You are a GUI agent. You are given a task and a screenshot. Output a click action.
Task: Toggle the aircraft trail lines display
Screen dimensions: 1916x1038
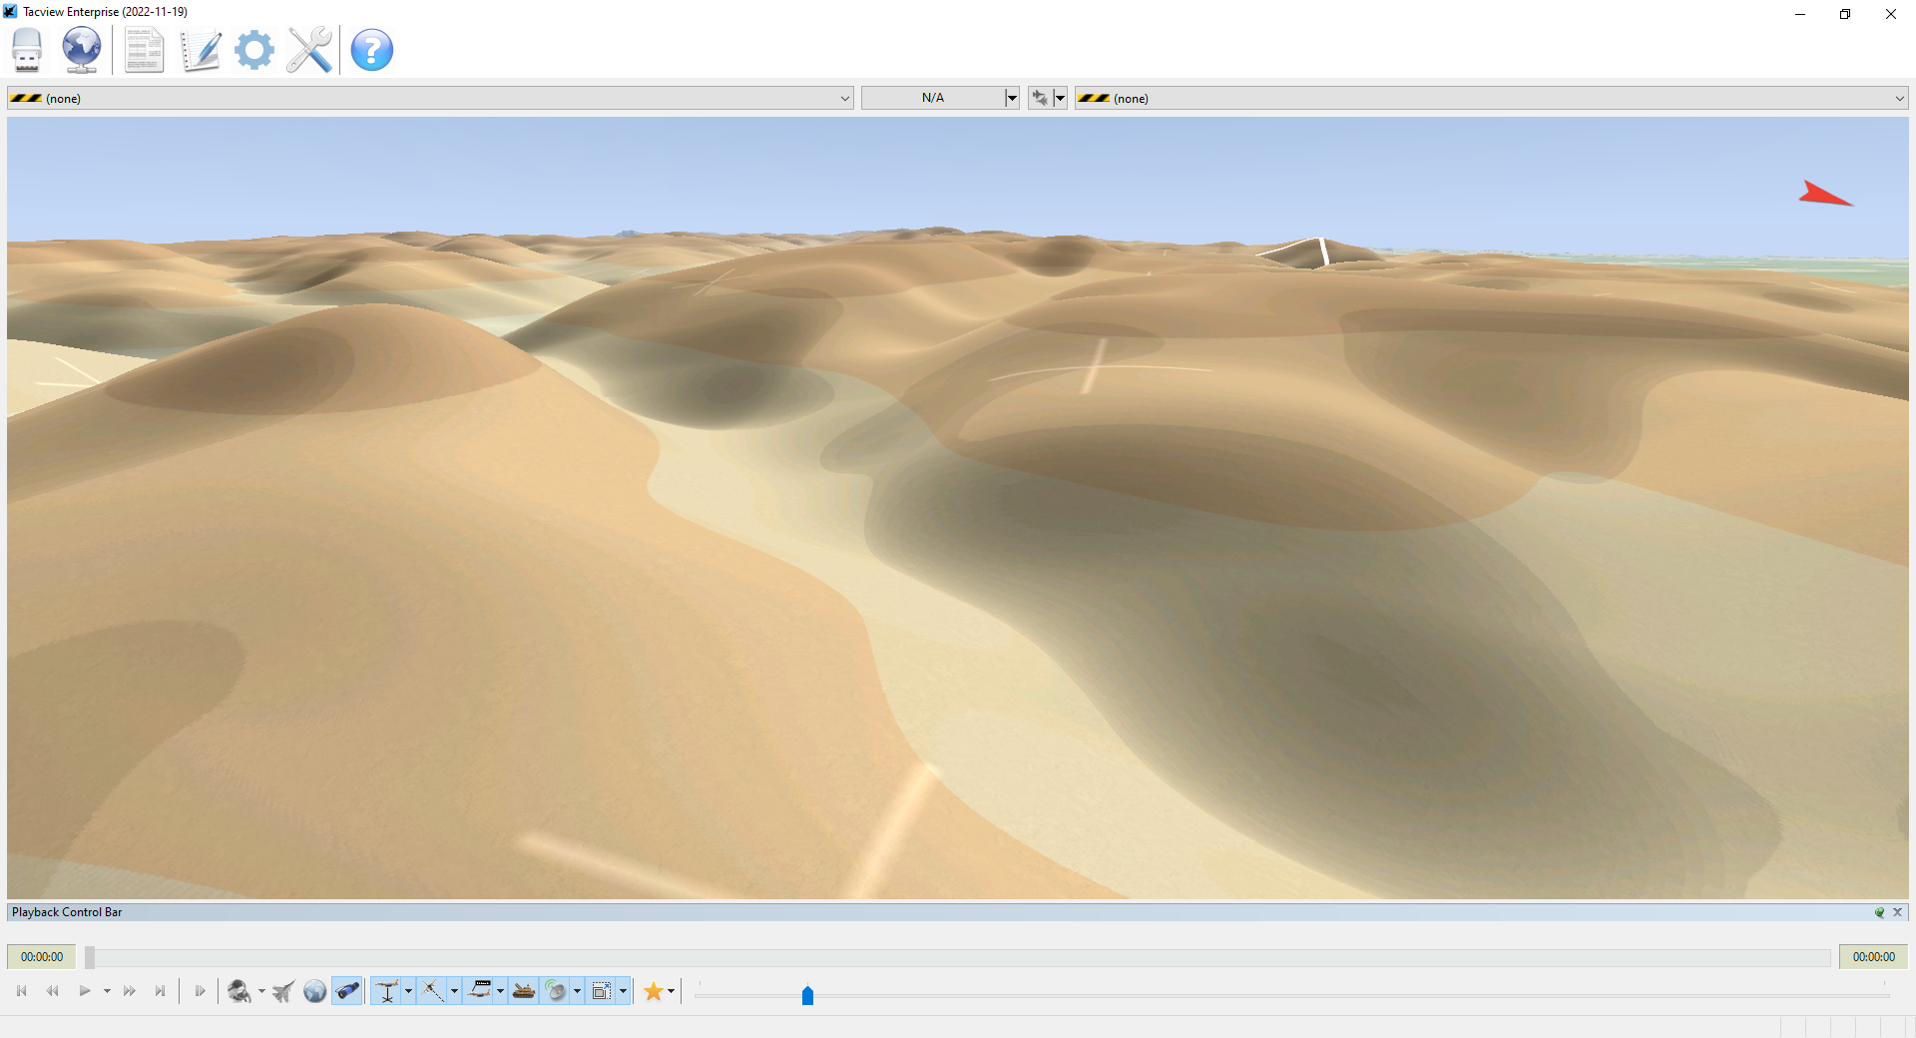(432, 991)
